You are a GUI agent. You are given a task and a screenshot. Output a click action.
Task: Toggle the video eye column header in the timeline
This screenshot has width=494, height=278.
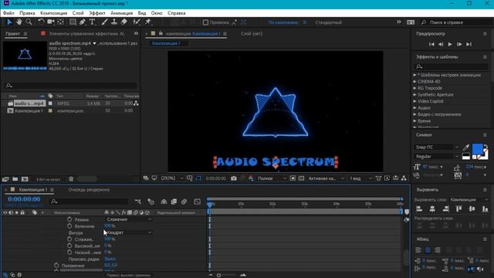point(5,213)
